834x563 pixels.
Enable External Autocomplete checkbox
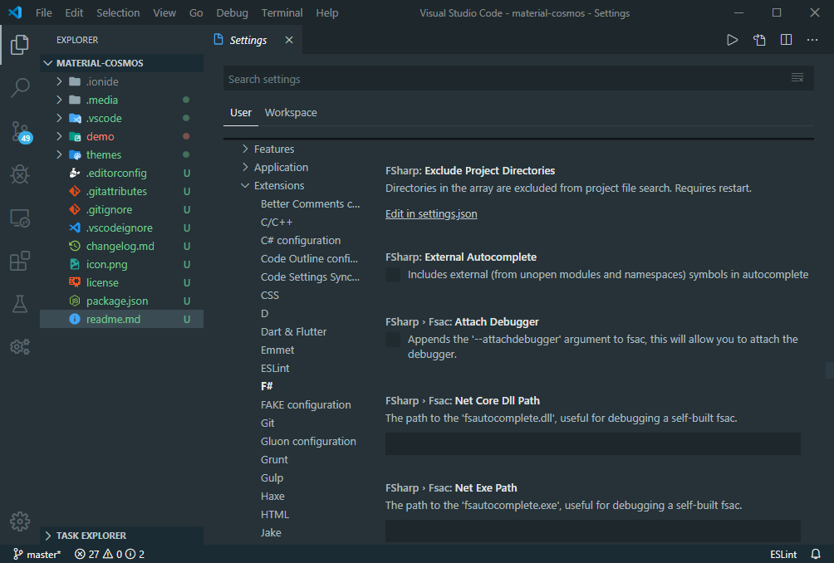(393, 275)
